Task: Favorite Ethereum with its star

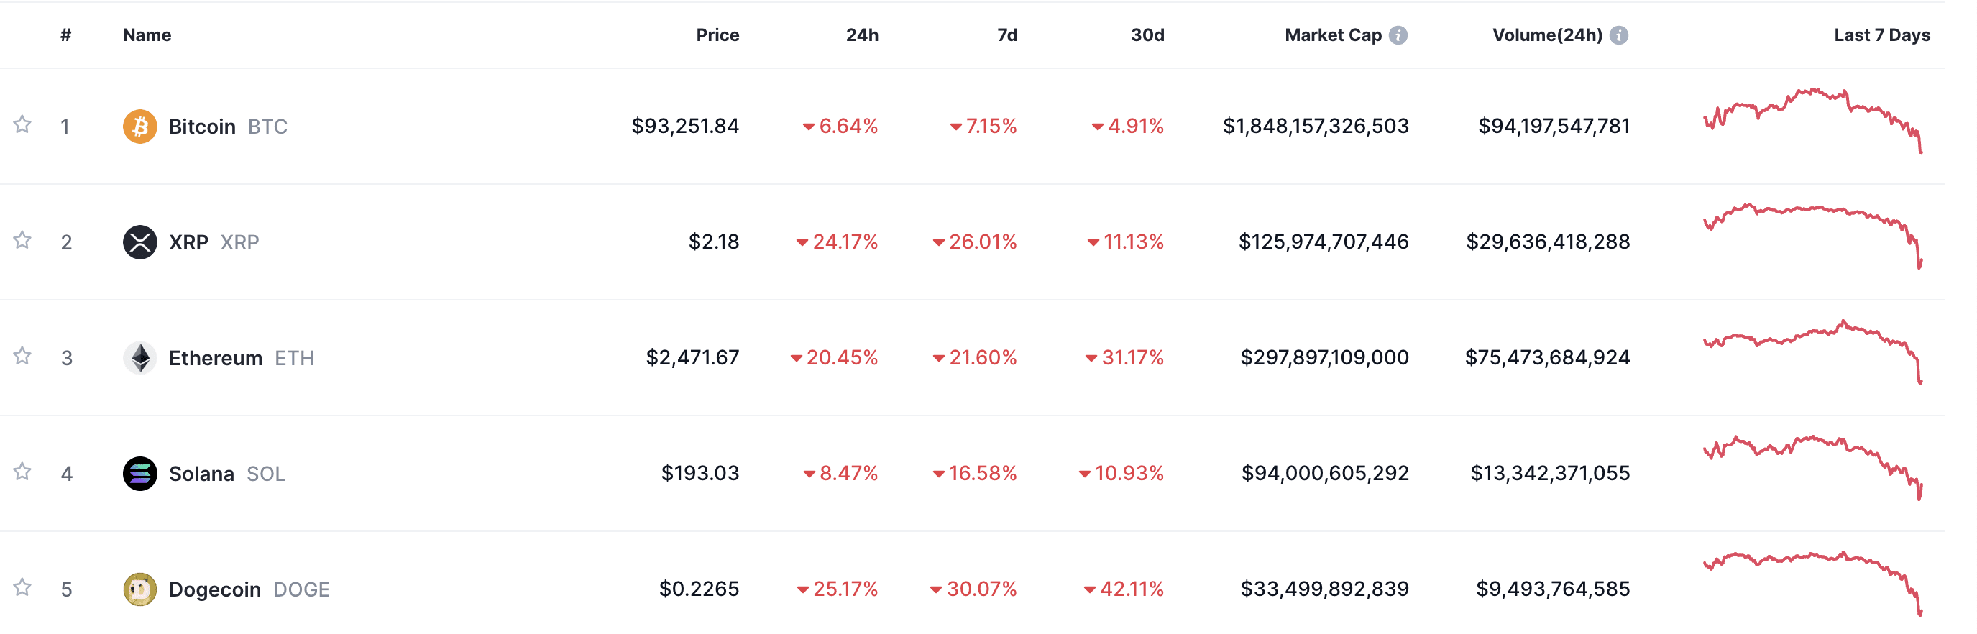Action: point(22,356)
